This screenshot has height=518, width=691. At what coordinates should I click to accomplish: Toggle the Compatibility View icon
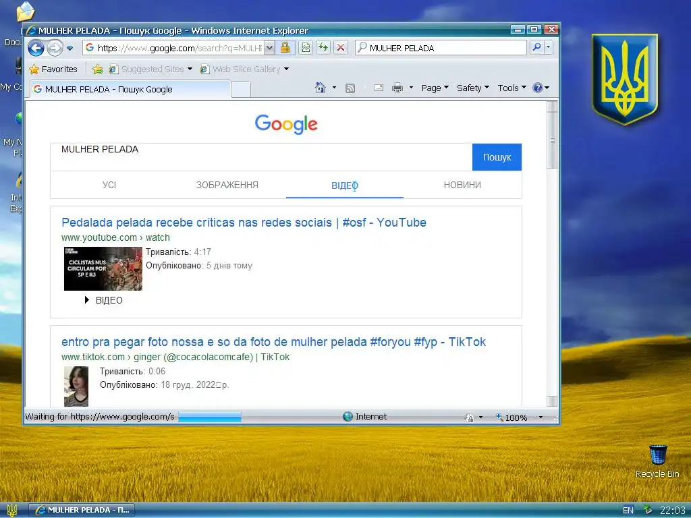pyautogui.click(x=306, y=48)
